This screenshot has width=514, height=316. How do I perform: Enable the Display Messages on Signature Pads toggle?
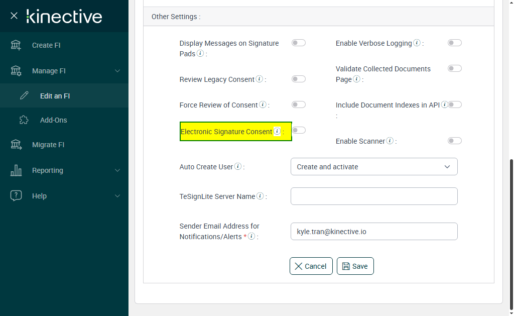299,43
